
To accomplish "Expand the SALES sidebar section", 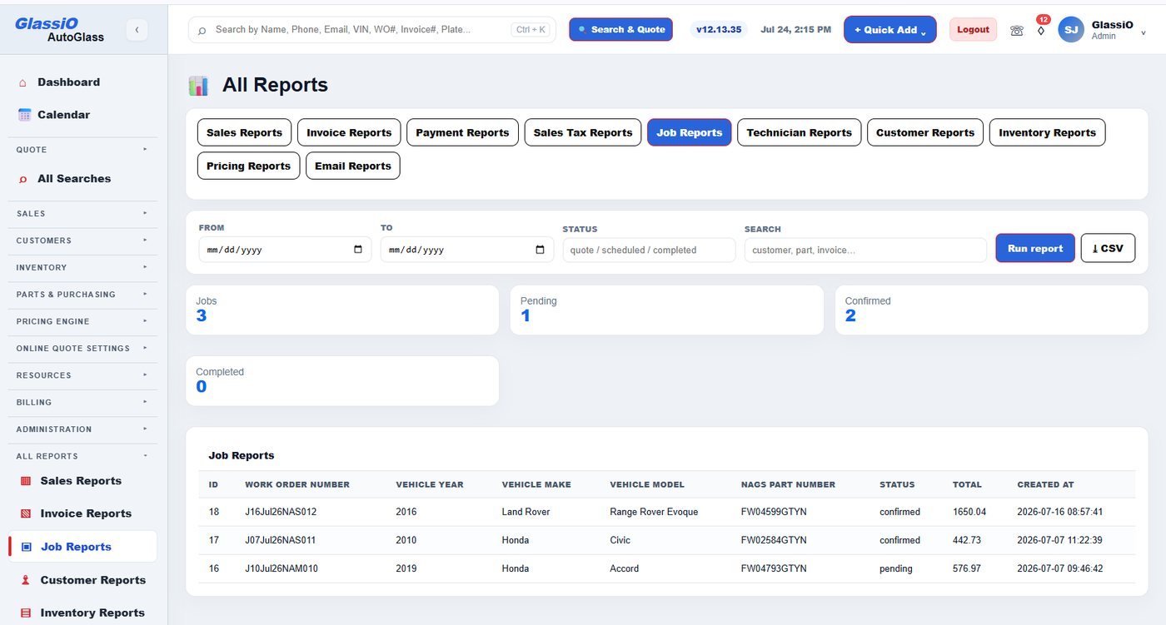I will (x=81, y=213).
